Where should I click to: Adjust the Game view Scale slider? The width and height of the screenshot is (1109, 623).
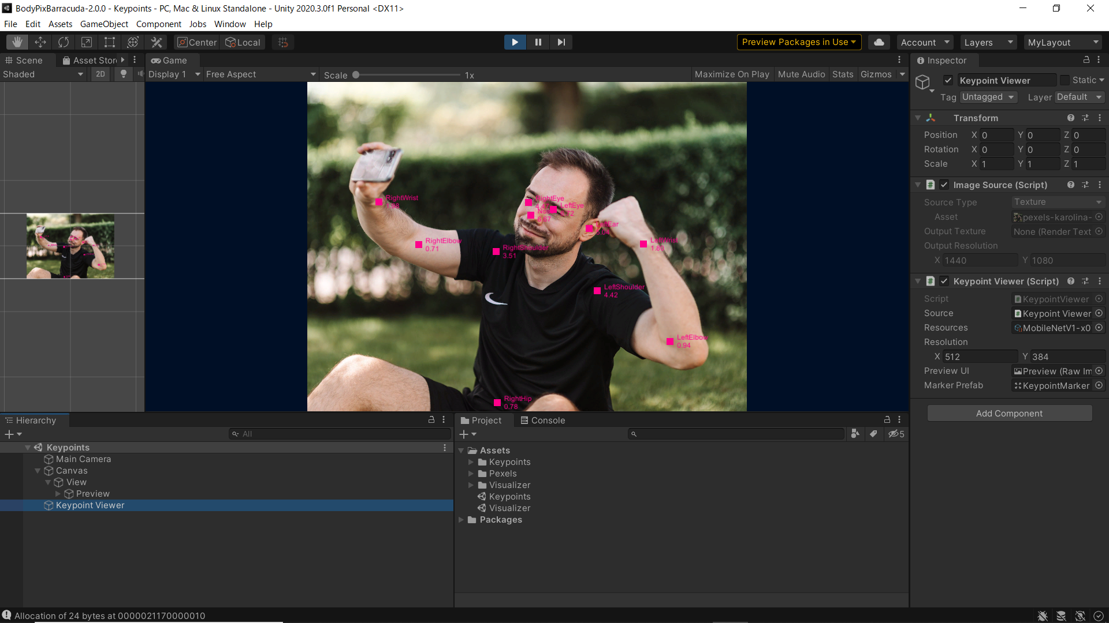click(356, 75)
